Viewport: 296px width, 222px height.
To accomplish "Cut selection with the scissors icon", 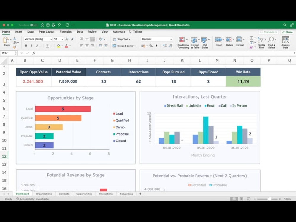I will pyautogui.click(x=15, y=38).
